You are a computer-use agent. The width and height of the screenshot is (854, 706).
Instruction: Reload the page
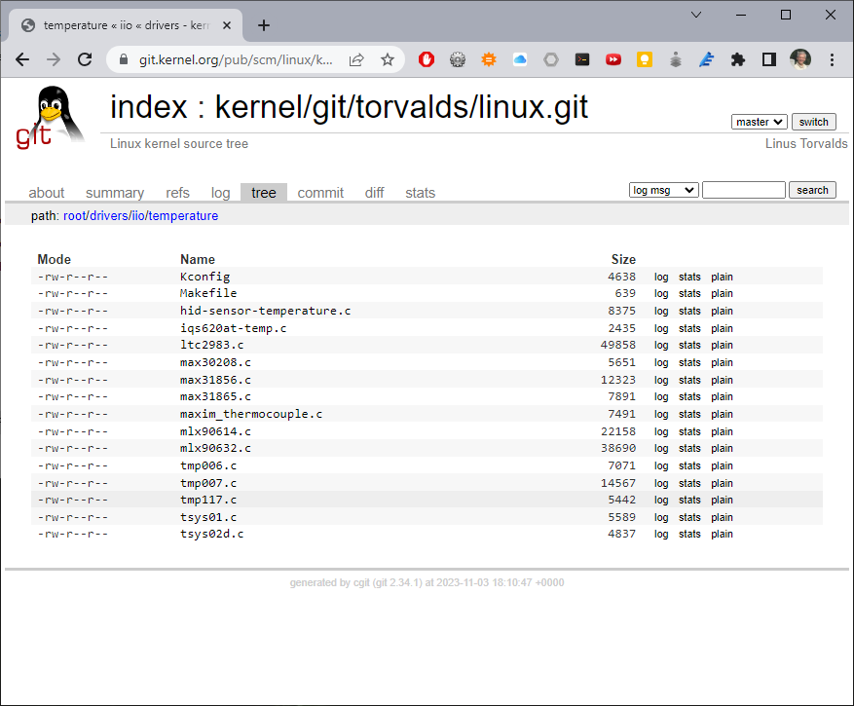coord(85,58)
